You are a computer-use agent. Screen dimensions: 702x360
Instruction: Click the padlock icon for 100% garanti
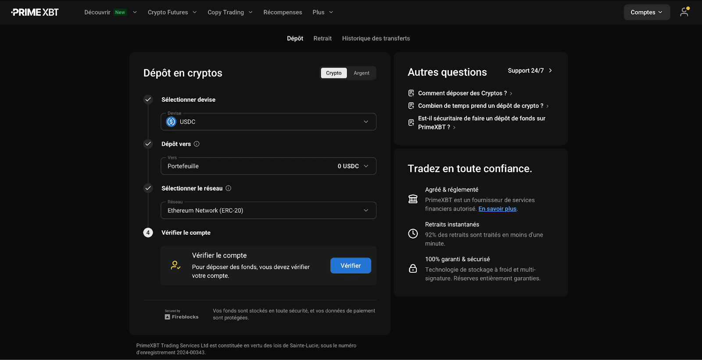413,268
